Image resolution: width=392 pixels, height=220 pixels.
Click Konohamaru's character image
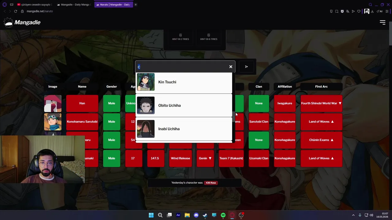pos(53,122)
